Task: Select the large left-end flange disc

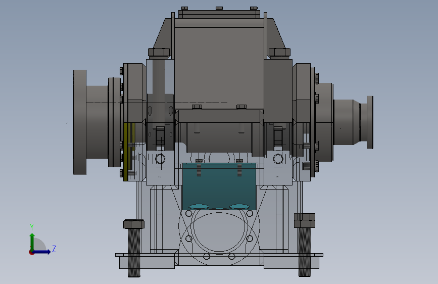Action: [x=80, y=122]
